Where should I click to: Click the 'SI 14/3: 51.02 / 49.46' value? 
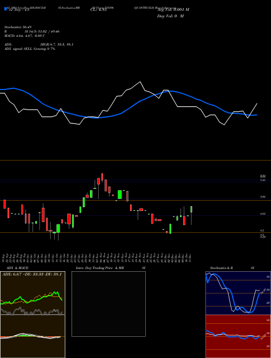point(42,31)
